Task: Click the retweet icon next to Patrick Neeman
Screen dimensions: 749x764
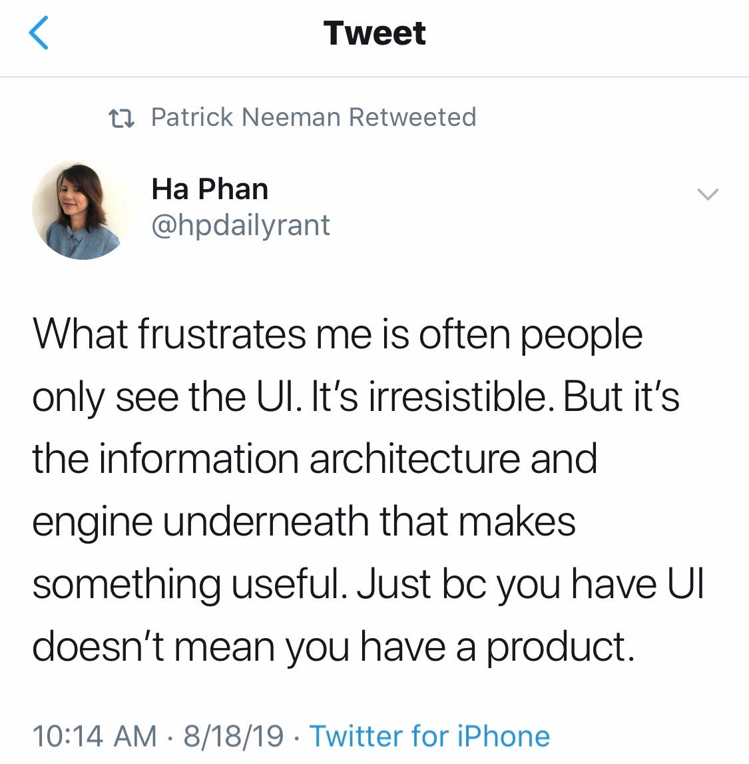Action: tap(122, 117)
